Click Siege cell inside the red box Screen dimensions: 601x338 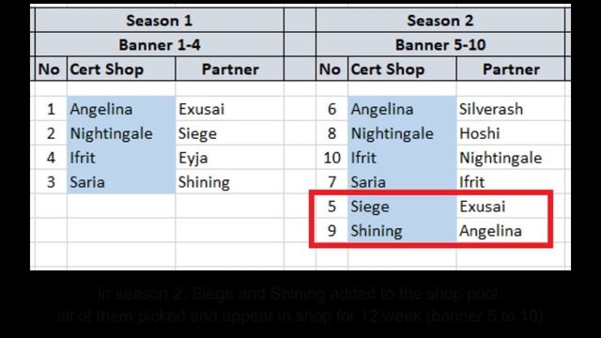click(x=402, y=207)
